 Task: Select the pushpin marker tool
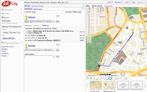[x=94, y=78]
